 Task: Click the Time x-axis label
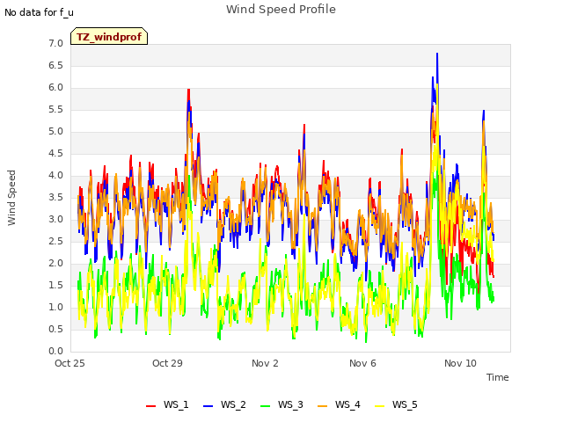(x=498, y=377)
